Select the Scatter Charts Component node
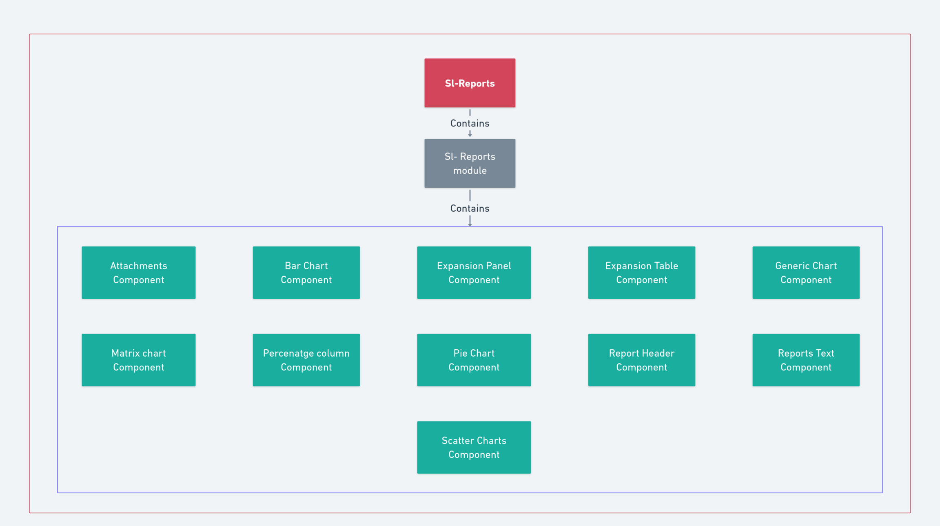940x526 pixels. tap(474, 447)
